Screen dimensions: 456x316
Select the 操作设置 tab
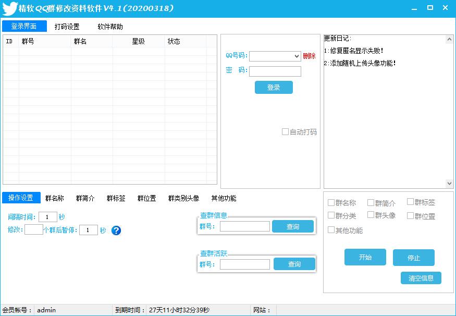click(21, 198)
